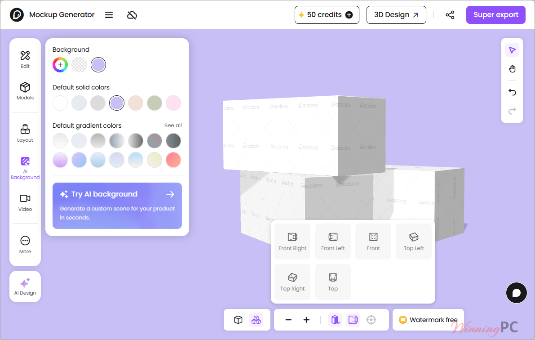The image size is (535, 340).
Task: Open the Edit tool in sidebar
Action: tap(25, 59)
